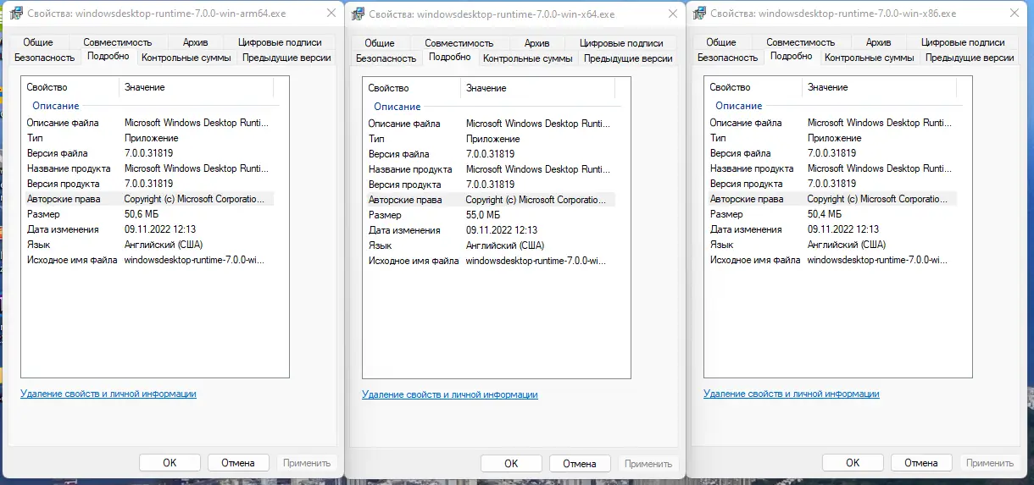Click the title bar icon of the x64 window
This screenshot has height=485, width=1034.
tap(359, 14)
